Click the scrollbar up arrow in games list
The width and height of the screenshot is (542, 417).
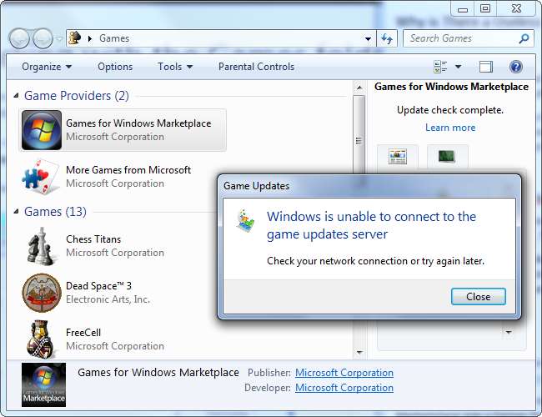(x=359, y=88)
